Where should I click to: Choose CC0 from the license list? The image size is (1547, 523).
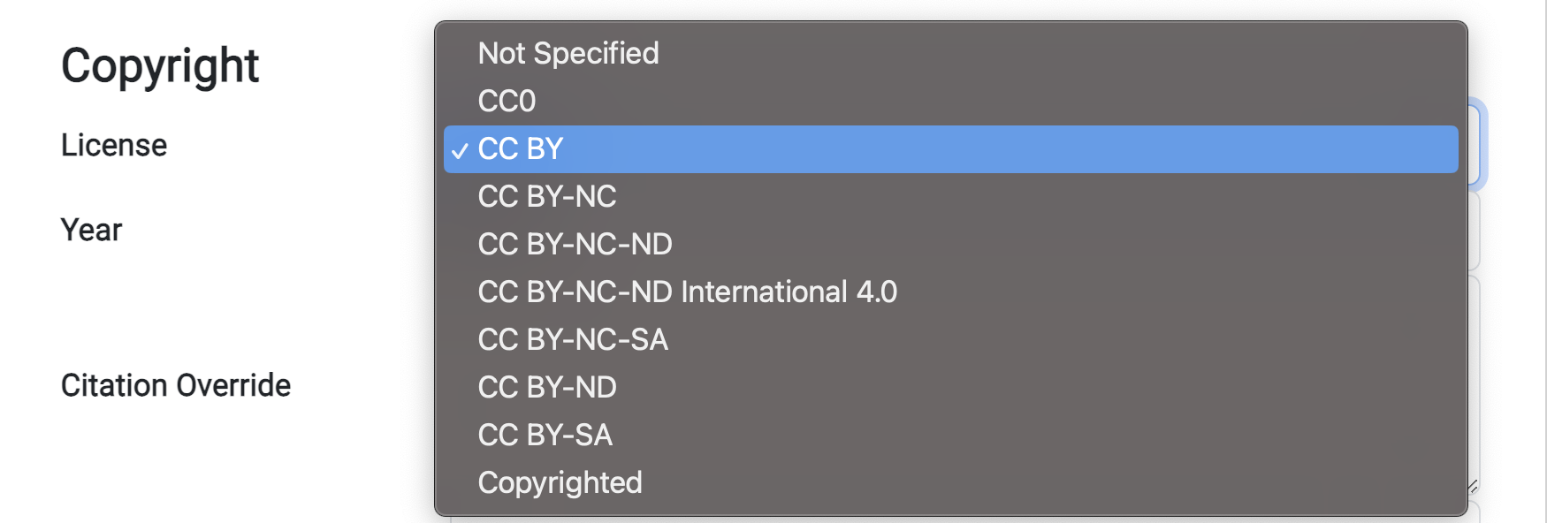point(507,102)
